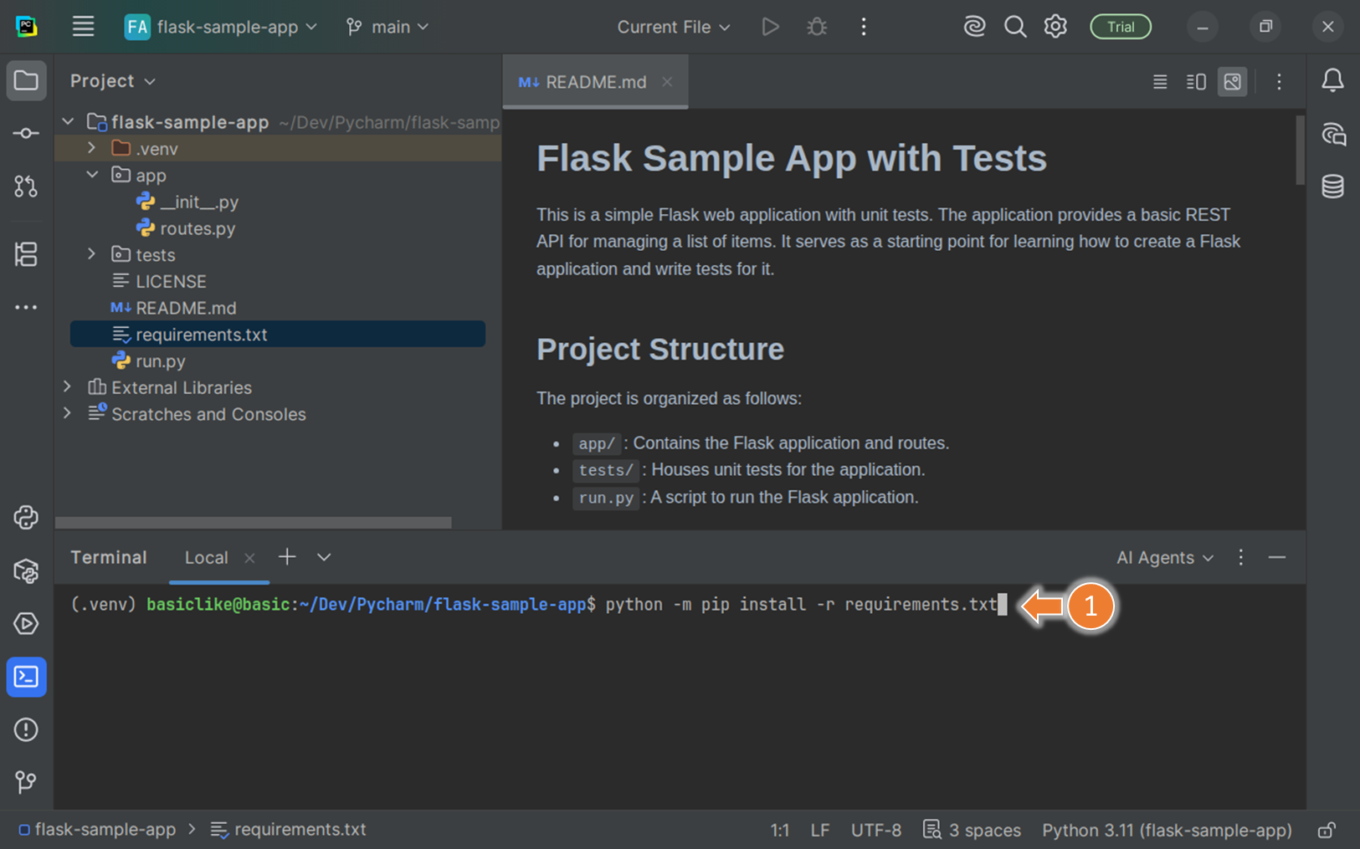Open Python 3.11 interpreter selector

(1167, 831)
